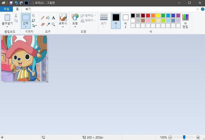This screenshot has width=205, height=140.
Task: Click the canvas bottom-right corner handle
Action: point(48,82)
